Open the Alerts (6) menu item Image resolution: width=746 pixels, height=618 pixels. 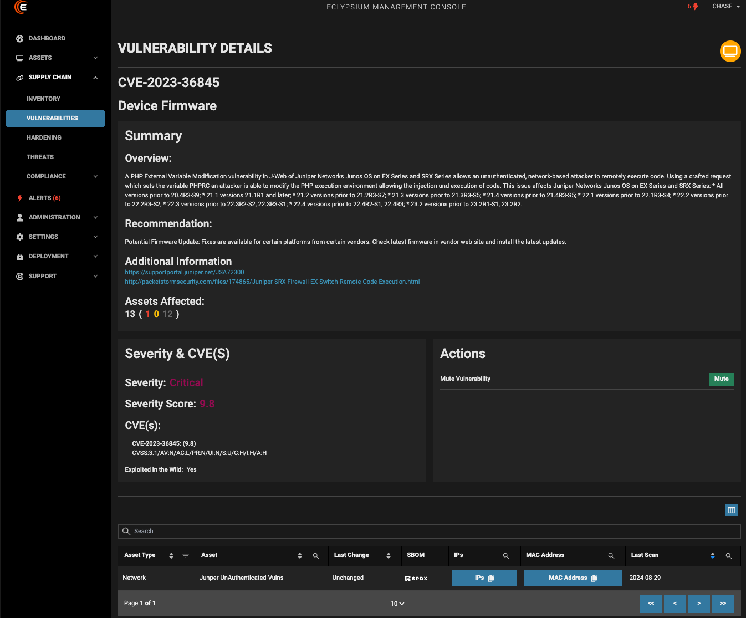click(45, 198)
